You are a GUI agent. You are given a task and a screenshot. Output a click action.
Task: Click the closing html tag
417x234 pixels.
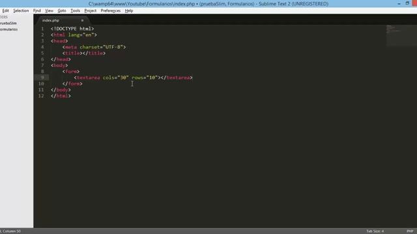[61, 96]
